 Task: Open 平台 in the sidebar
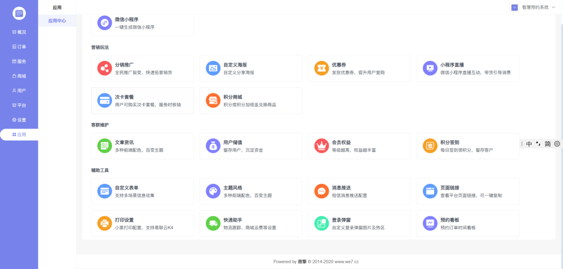(x=19, y=105)
